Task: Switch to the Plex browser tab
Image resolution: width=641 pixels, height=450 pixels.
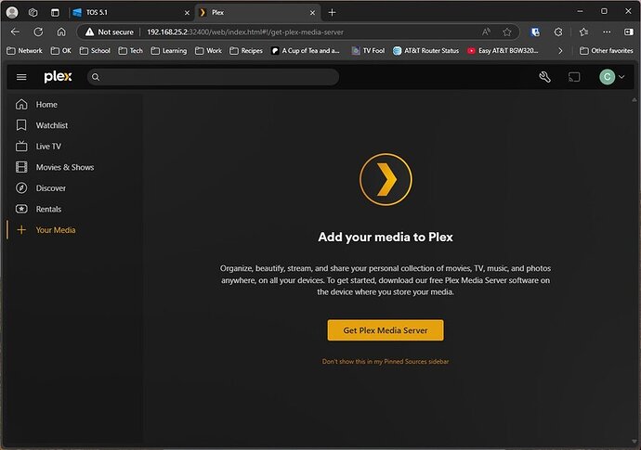Action: 257,13
